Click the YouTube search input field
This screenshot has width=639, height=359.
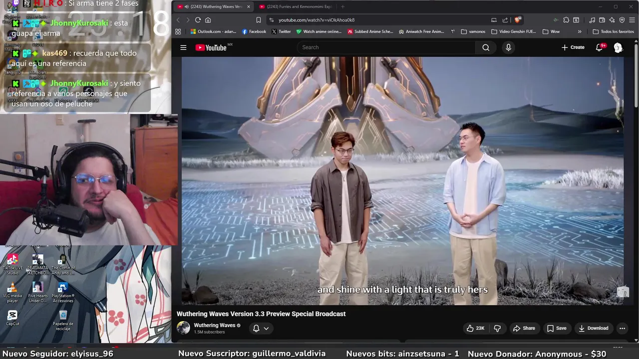(x=386, y=47)
